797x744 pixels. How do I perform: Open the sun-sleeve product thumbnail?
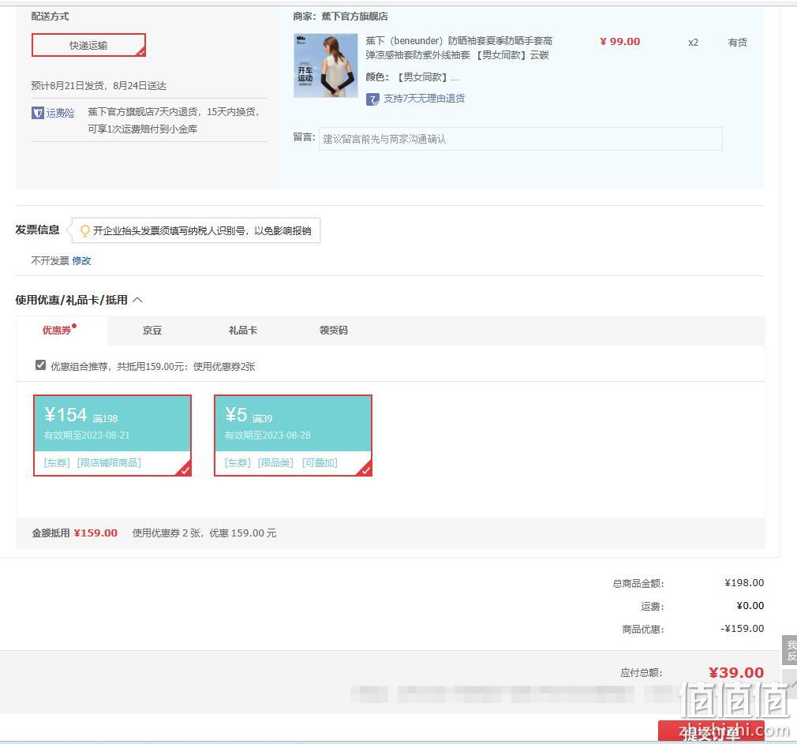click(x=326, y=65)
